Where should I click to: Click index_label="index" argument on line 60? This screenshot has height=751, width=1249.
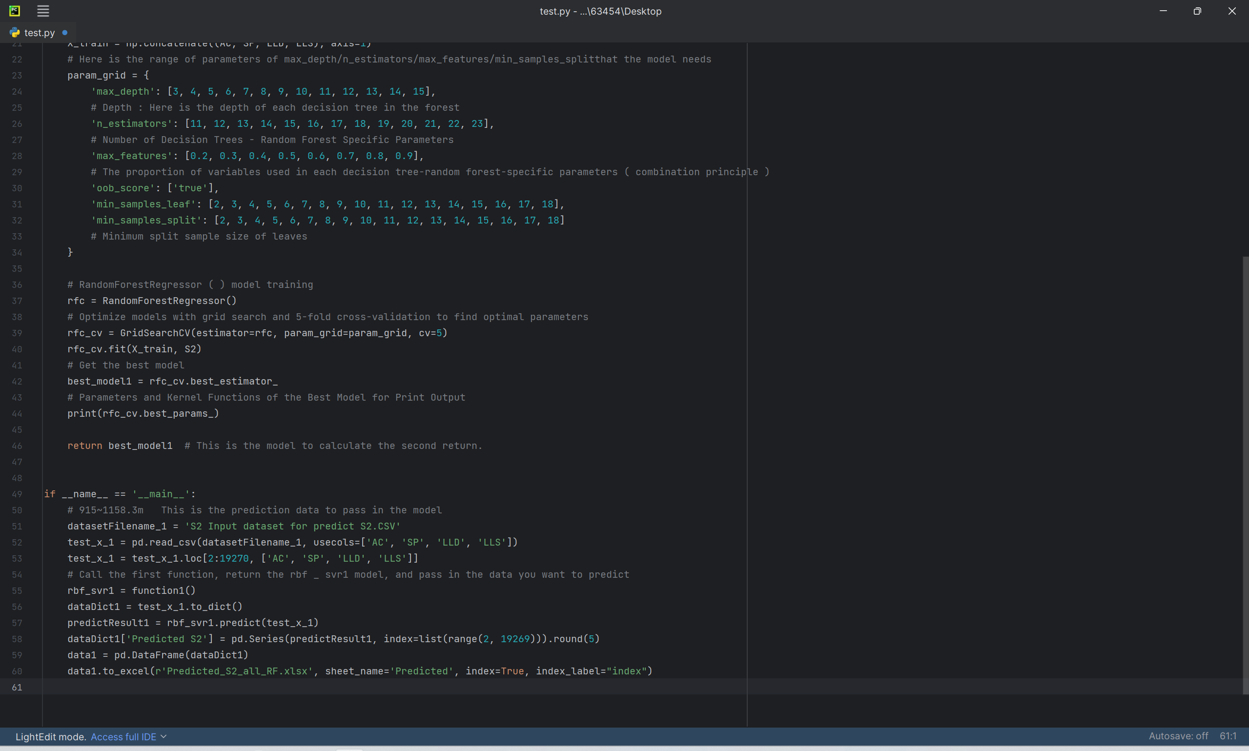(591, 671)
